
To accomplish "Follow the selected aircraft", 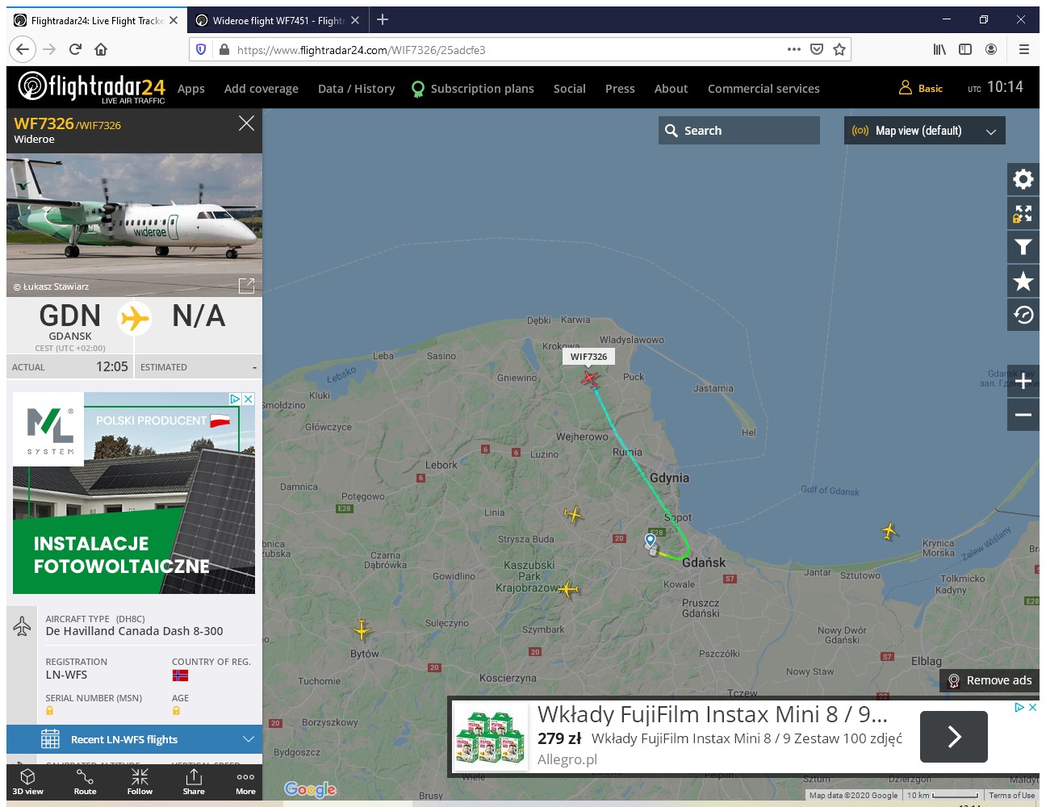I will point(140,781).
